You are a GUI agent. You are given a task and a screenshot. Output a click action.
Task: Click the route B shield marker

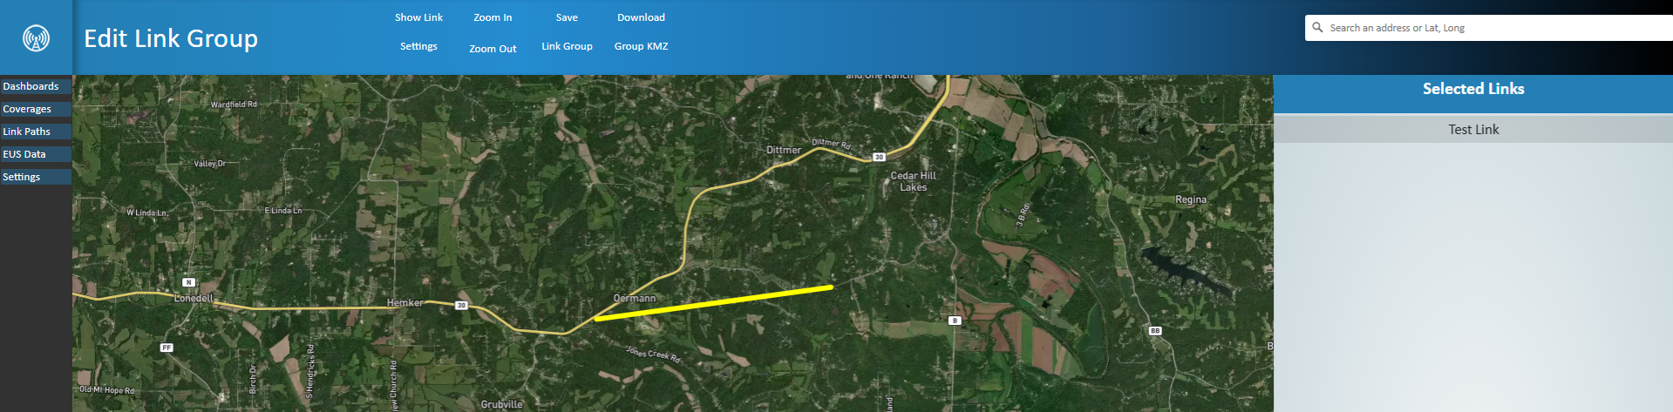click(955, 321)
